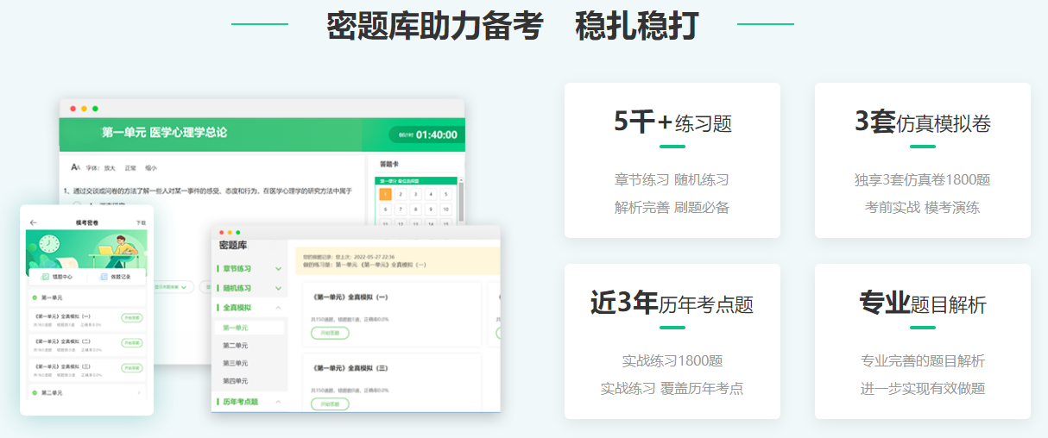The image size is (1048, 438).
Task: Select 第二单元 in the sidebar list
Action: pos(236,346)
